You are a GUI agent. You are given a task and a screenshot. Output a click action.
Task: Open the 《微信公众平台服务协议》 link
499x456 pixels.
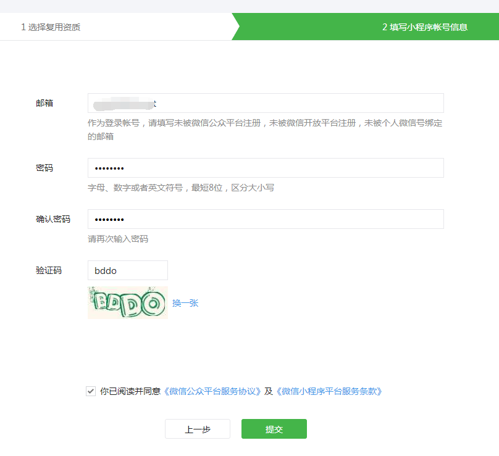pyautogui.click(x=212, y=391)
